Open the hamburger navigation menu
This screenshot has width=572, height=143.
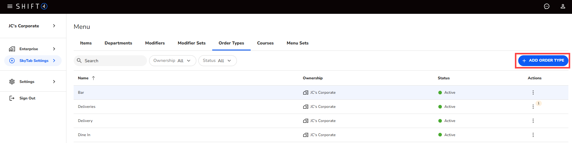[10, 6]
